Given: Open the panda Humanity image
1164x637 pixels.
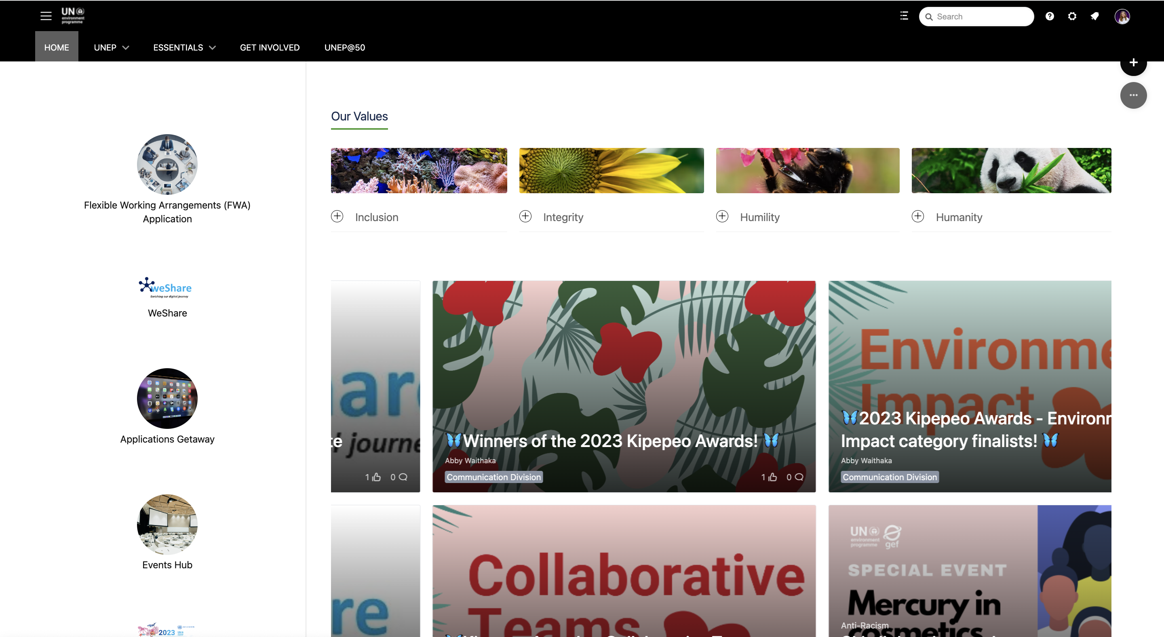Looking at the screenshot, I should [1011, 170].
